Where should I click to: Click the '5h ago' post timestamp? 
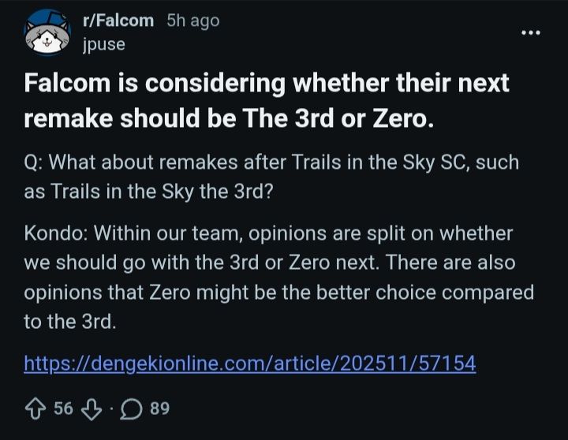pos(193,21)
